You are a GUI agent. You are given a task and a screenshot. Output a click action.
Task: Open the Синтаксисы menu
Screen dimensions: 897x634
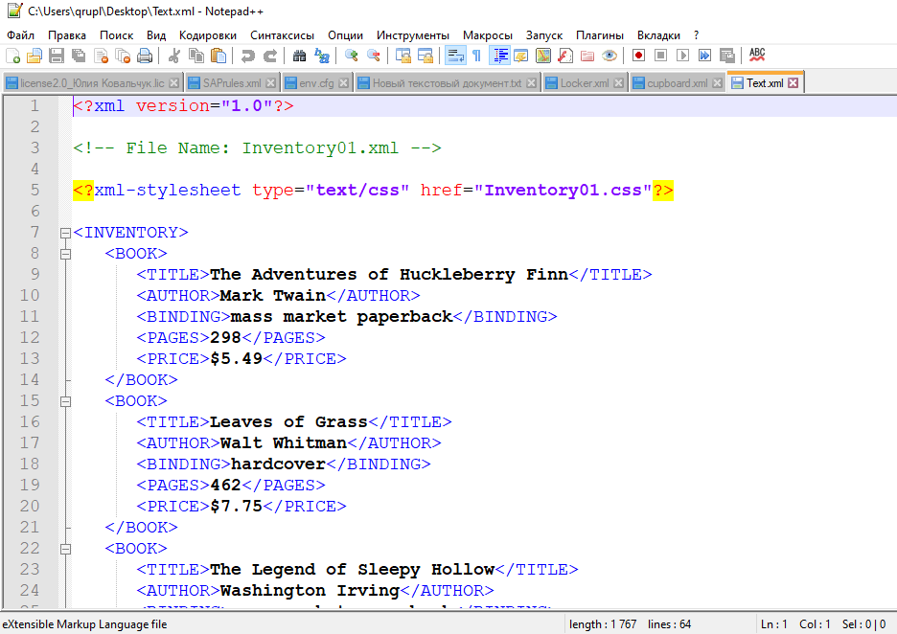pyautogui.click(x=282, y=35)
